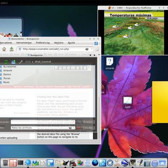The height and width of the screenshot is (168, 168).
Task: Click the Kaffeine weather video area
Action: click(134, 33)
